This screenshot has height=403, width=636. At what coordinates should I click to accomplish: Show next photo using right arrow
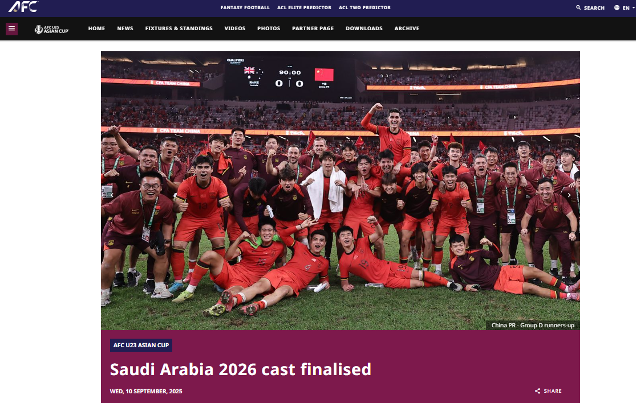point(569,195)
